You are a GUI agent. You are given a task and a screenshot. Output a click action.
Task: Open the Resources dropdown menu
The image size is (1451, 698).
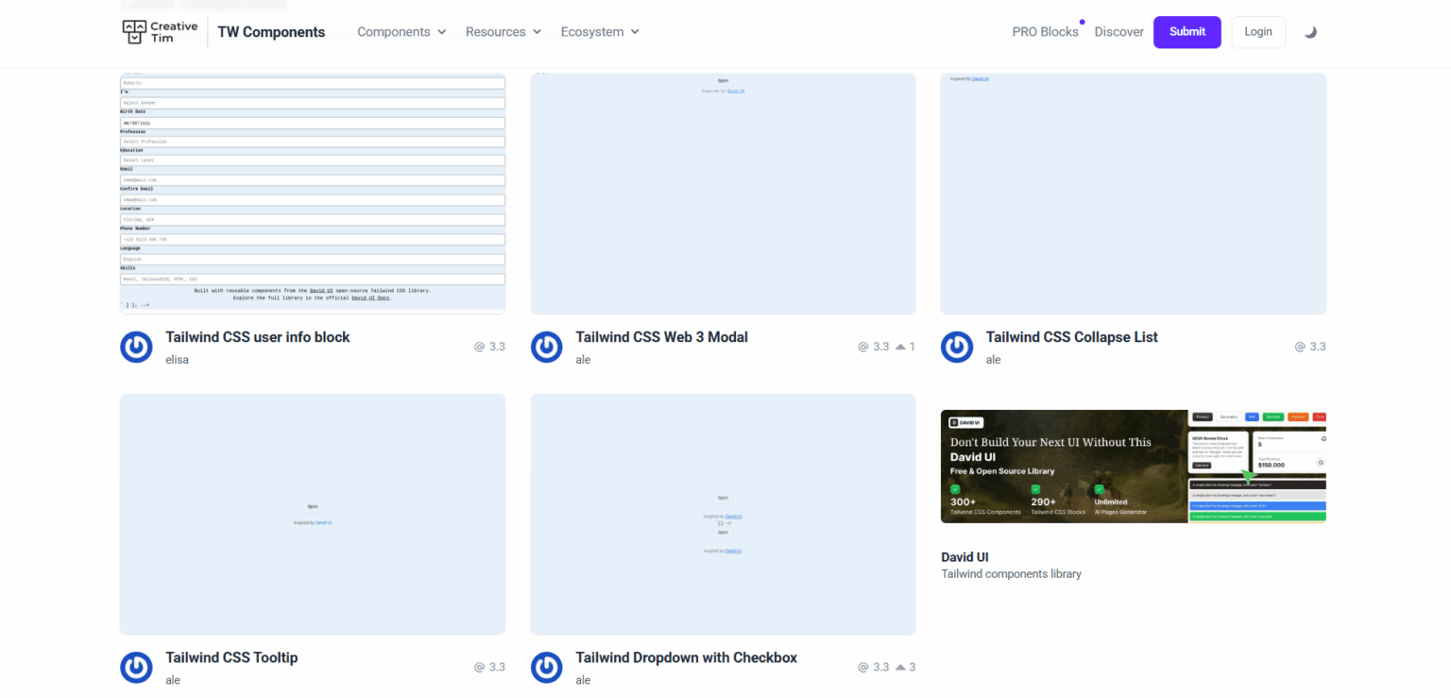[x=503, y=31]
